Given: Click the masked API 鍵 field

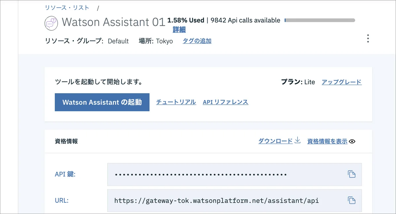Looking at the screenshot, I should click(x=234, y=174).
